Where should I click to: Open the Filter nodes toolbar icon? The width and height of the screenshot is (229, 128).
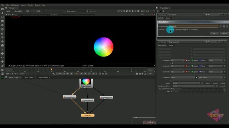coord(3,29)
